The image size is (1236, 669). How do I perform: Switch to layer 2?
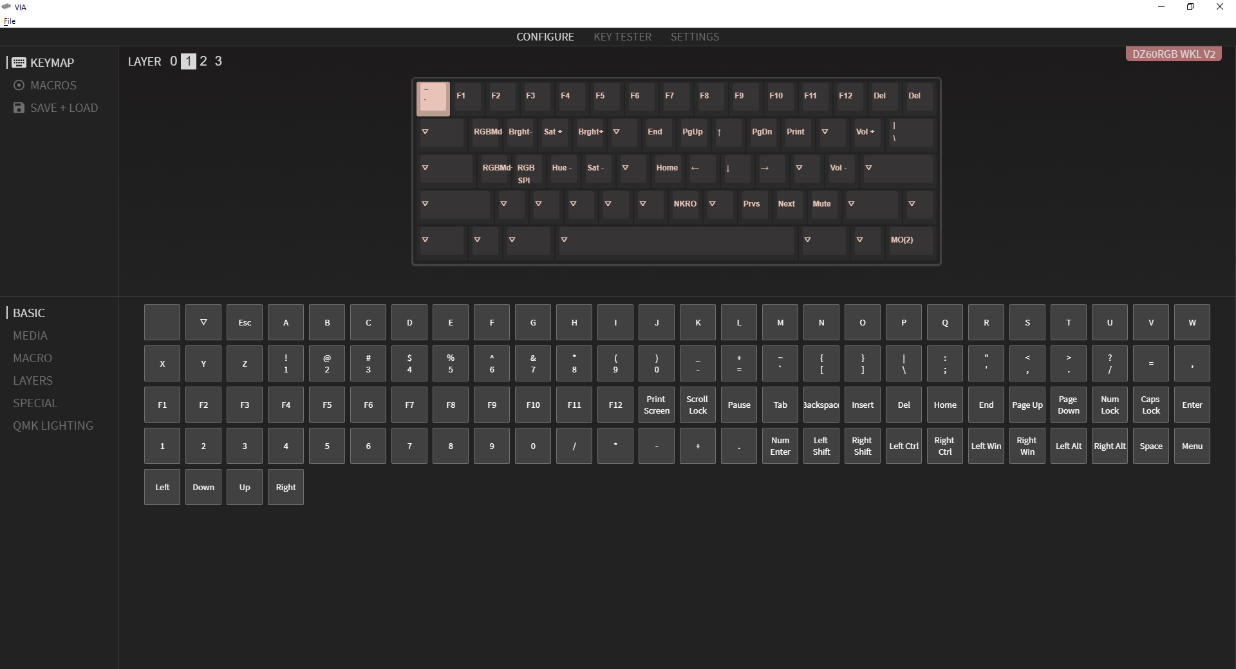(203, 61)
